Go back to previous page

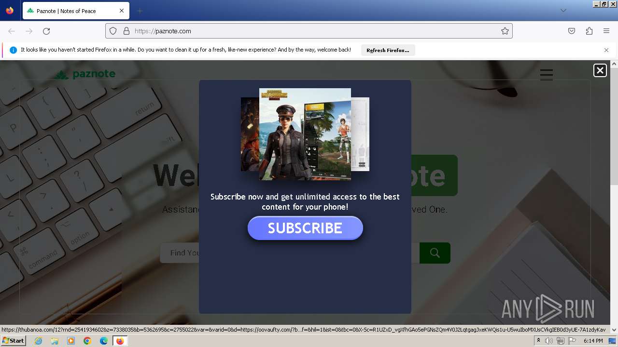12,31
